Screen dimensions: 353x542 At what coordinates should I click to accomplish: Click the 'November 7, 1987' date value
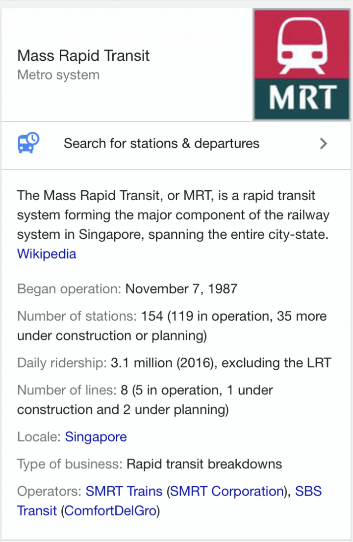[x=181, y=289]
